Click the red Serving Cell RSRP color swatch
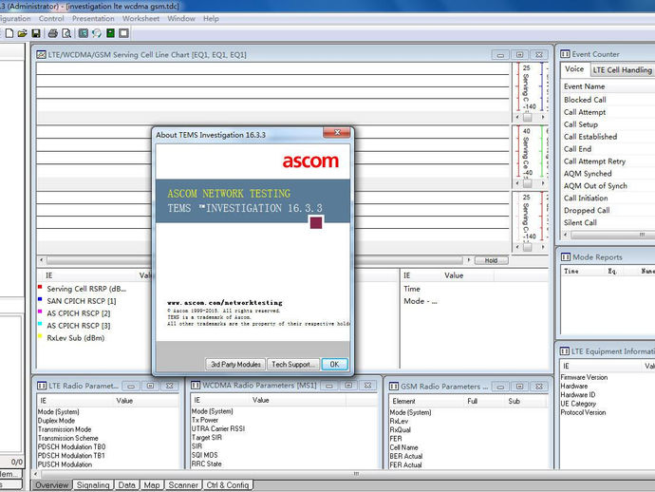Image resolution: width=655 pixels, height=492 pixels. click(40, 287)
